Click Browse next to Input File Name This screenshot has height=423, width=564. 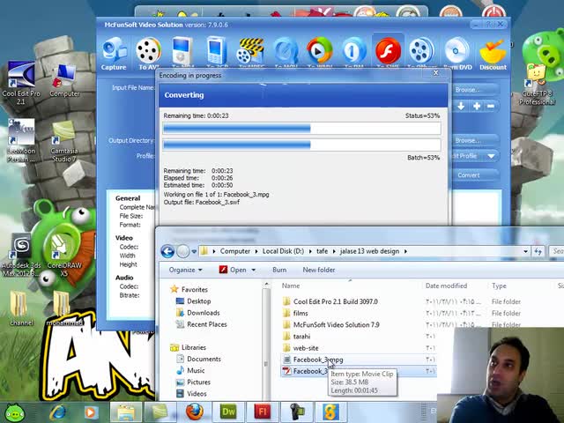pyautogui.click(x=474, y=90)
